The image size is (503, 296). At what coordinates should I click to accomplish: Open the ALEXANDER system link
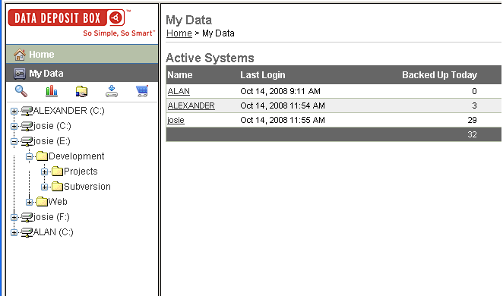(191, 105)
